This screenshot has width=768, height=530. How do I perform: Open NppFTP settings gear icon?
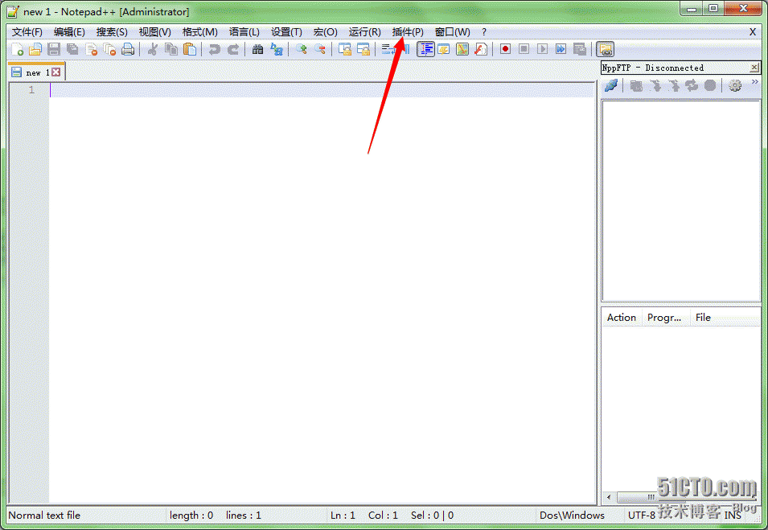point(735,86)
